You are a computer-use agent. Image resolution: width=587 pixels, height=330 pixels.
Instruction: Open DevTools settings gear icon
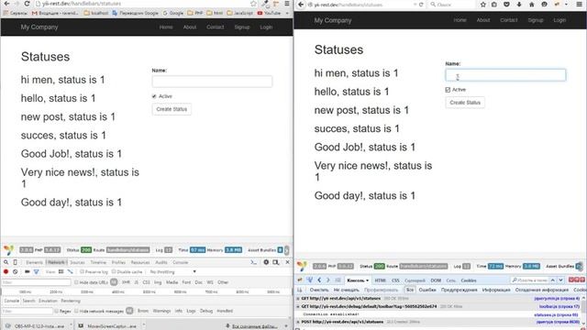266,262
